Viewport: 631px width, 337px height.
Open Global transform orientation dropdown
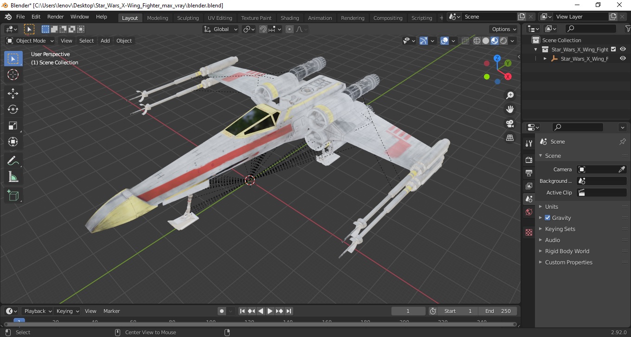[x=221, y=29]
